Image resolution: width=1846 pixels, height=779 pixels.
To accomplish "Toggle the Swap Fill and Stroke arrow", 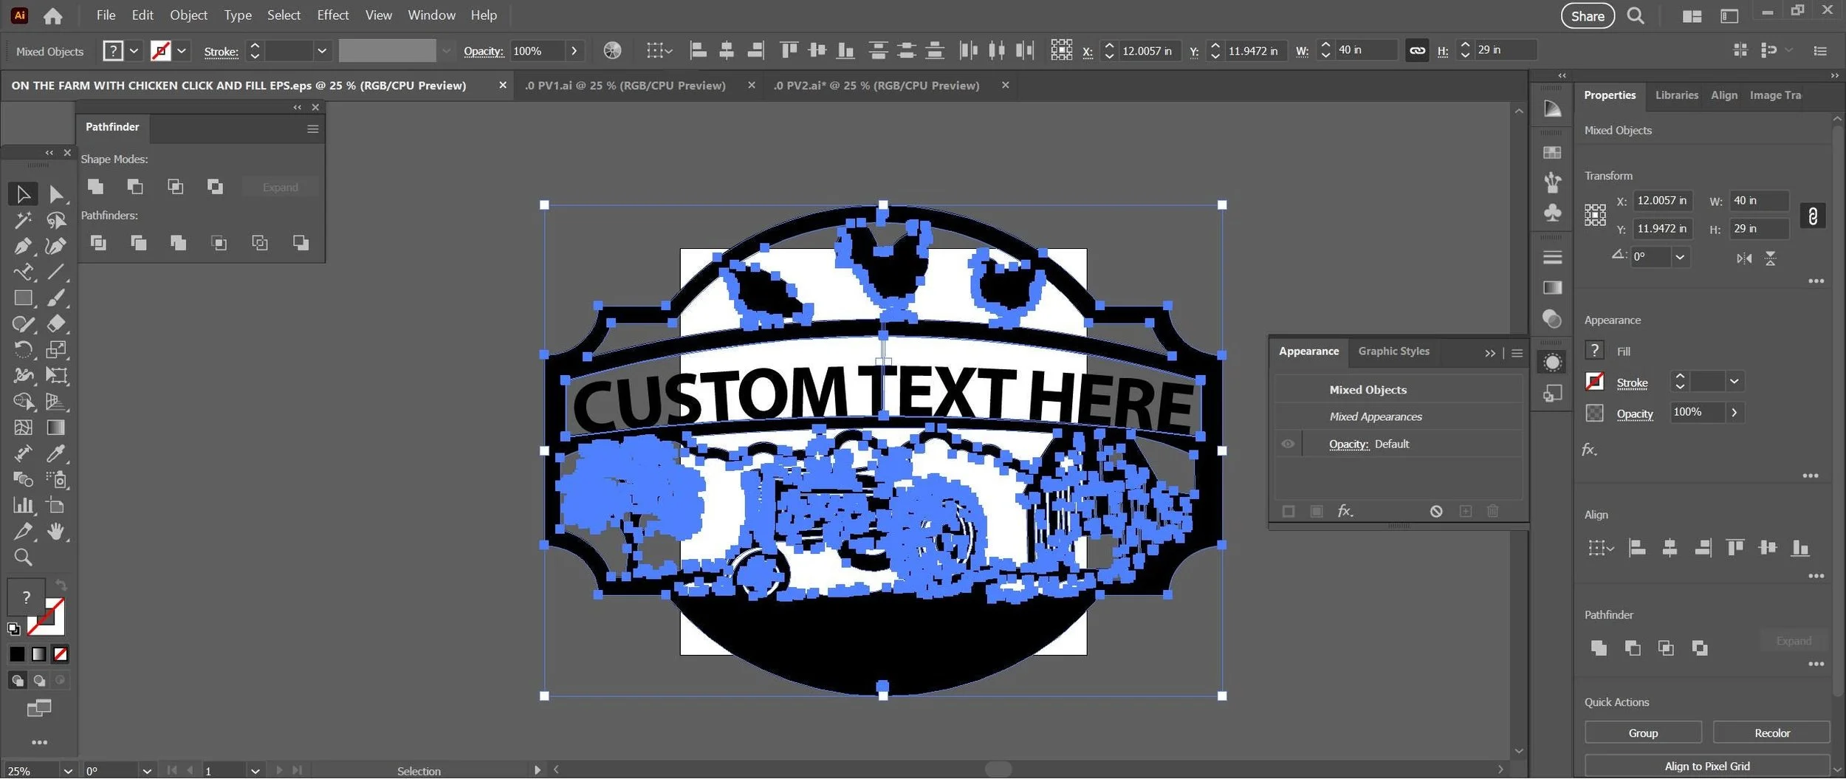I will (61, 585).
